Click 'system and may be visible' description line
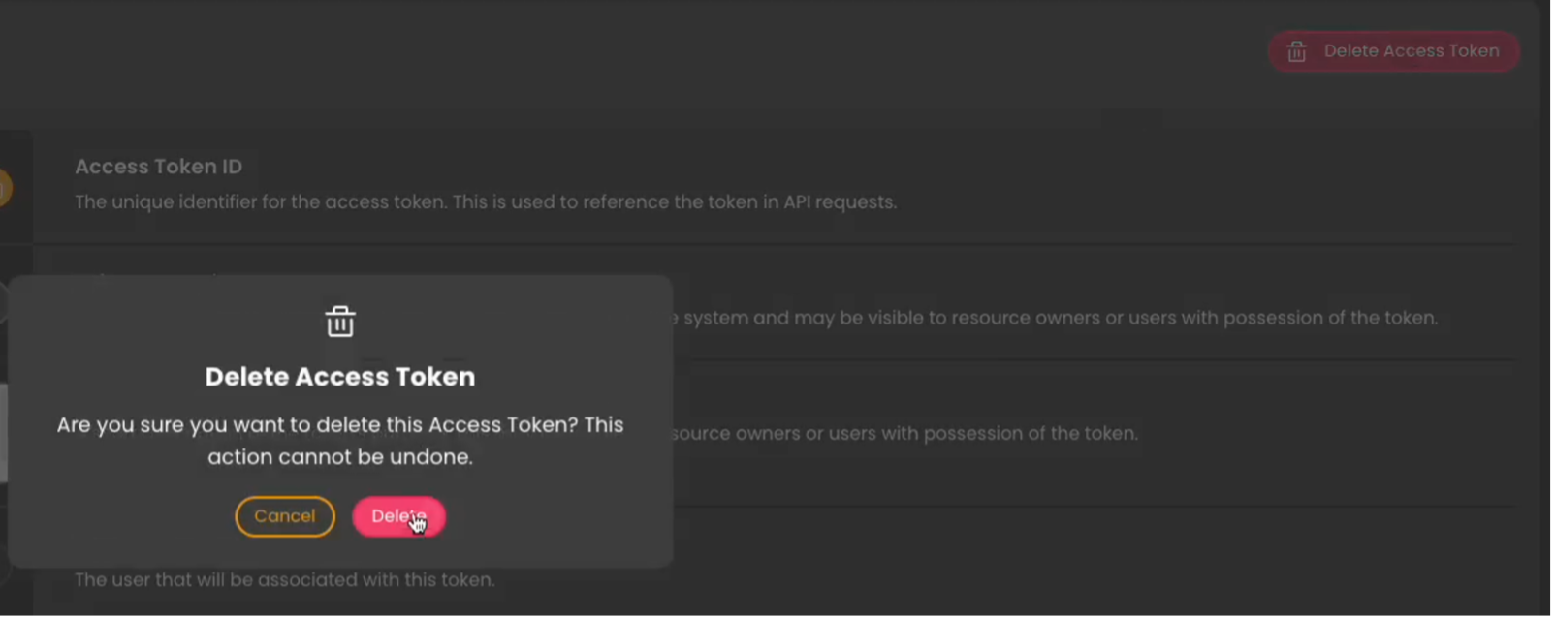Image resolution: width=1555 pixels, height=618 pixels. click(x=1060, y=318)
